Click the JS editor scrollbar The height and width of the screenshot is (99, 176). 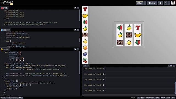80,62
